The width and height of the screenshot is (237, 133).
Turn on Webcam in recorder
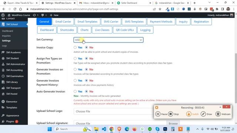tap(223, 114)
